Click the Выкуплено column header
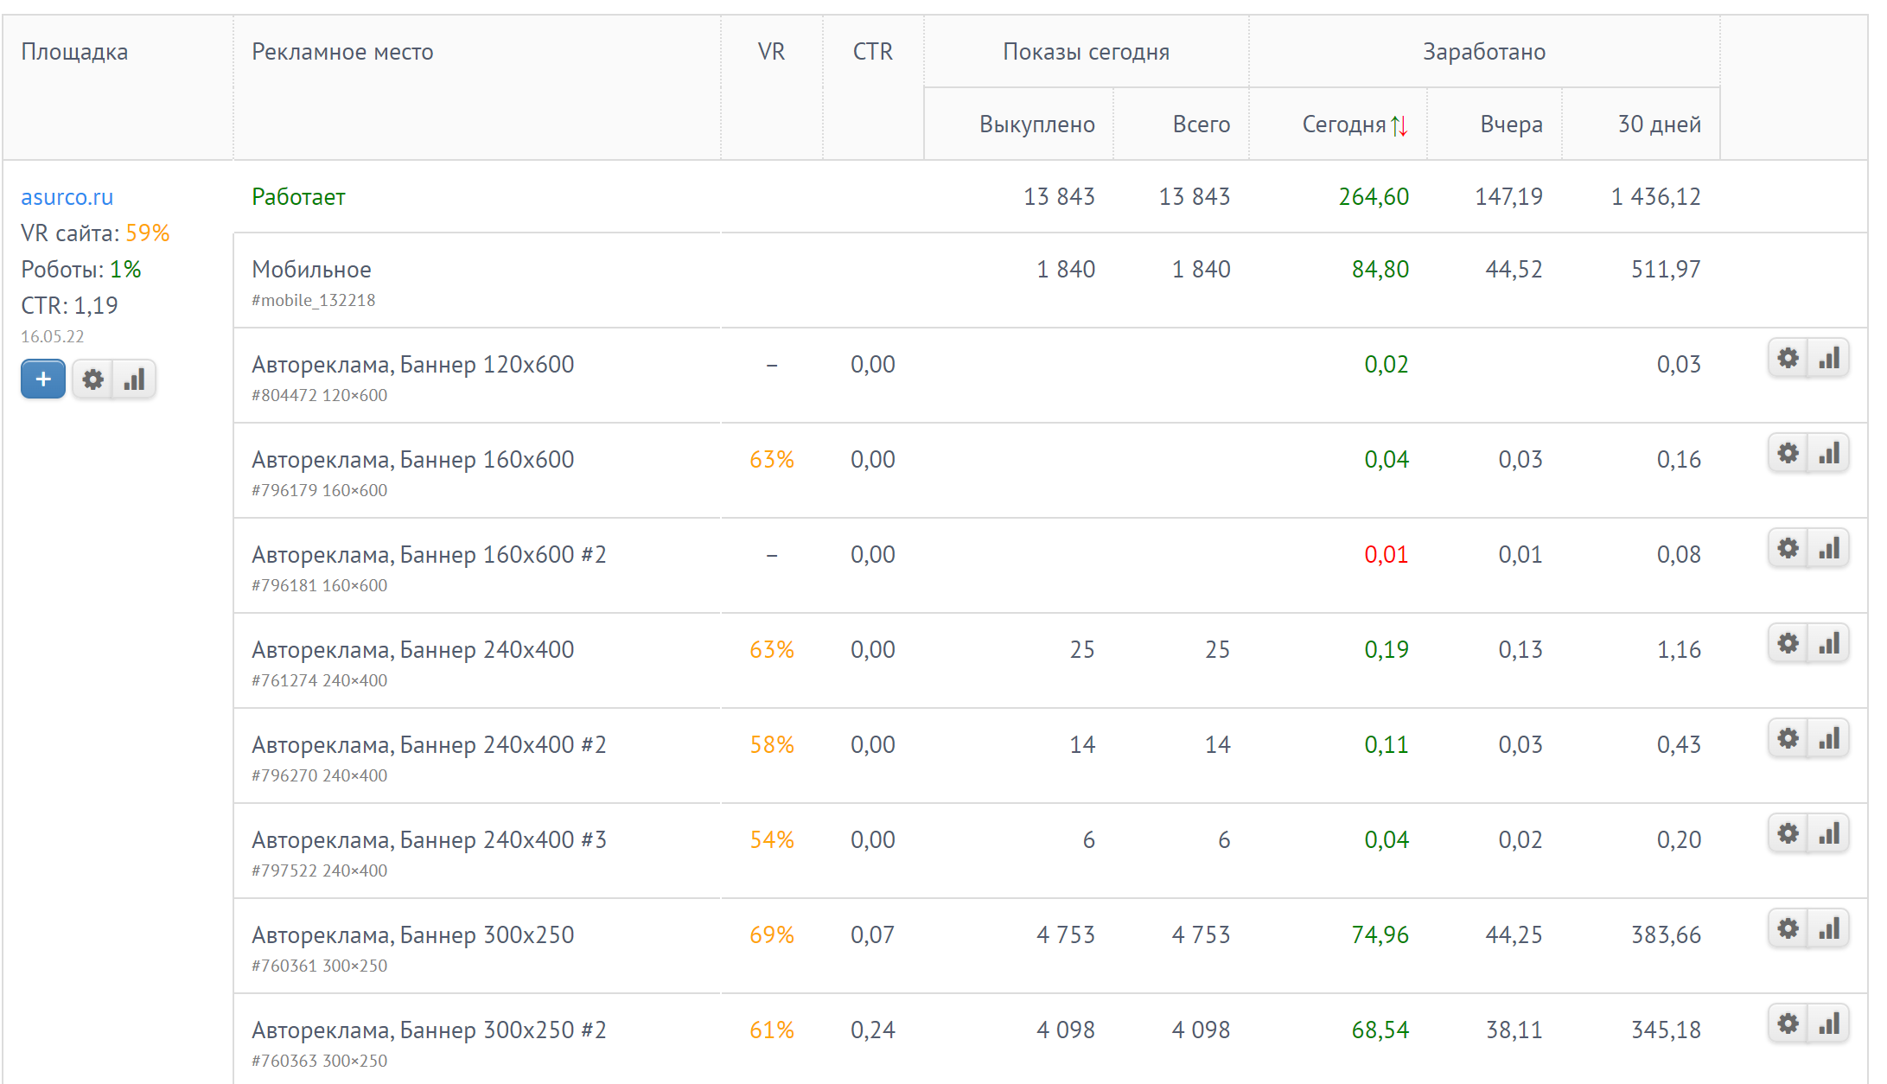The height and width of the screenshot is (1084, 1887). (1036, 124)
